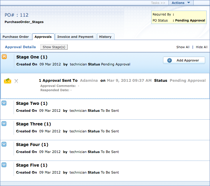Click the envelope send-mail icon for Adamina

tap(8, 81)
